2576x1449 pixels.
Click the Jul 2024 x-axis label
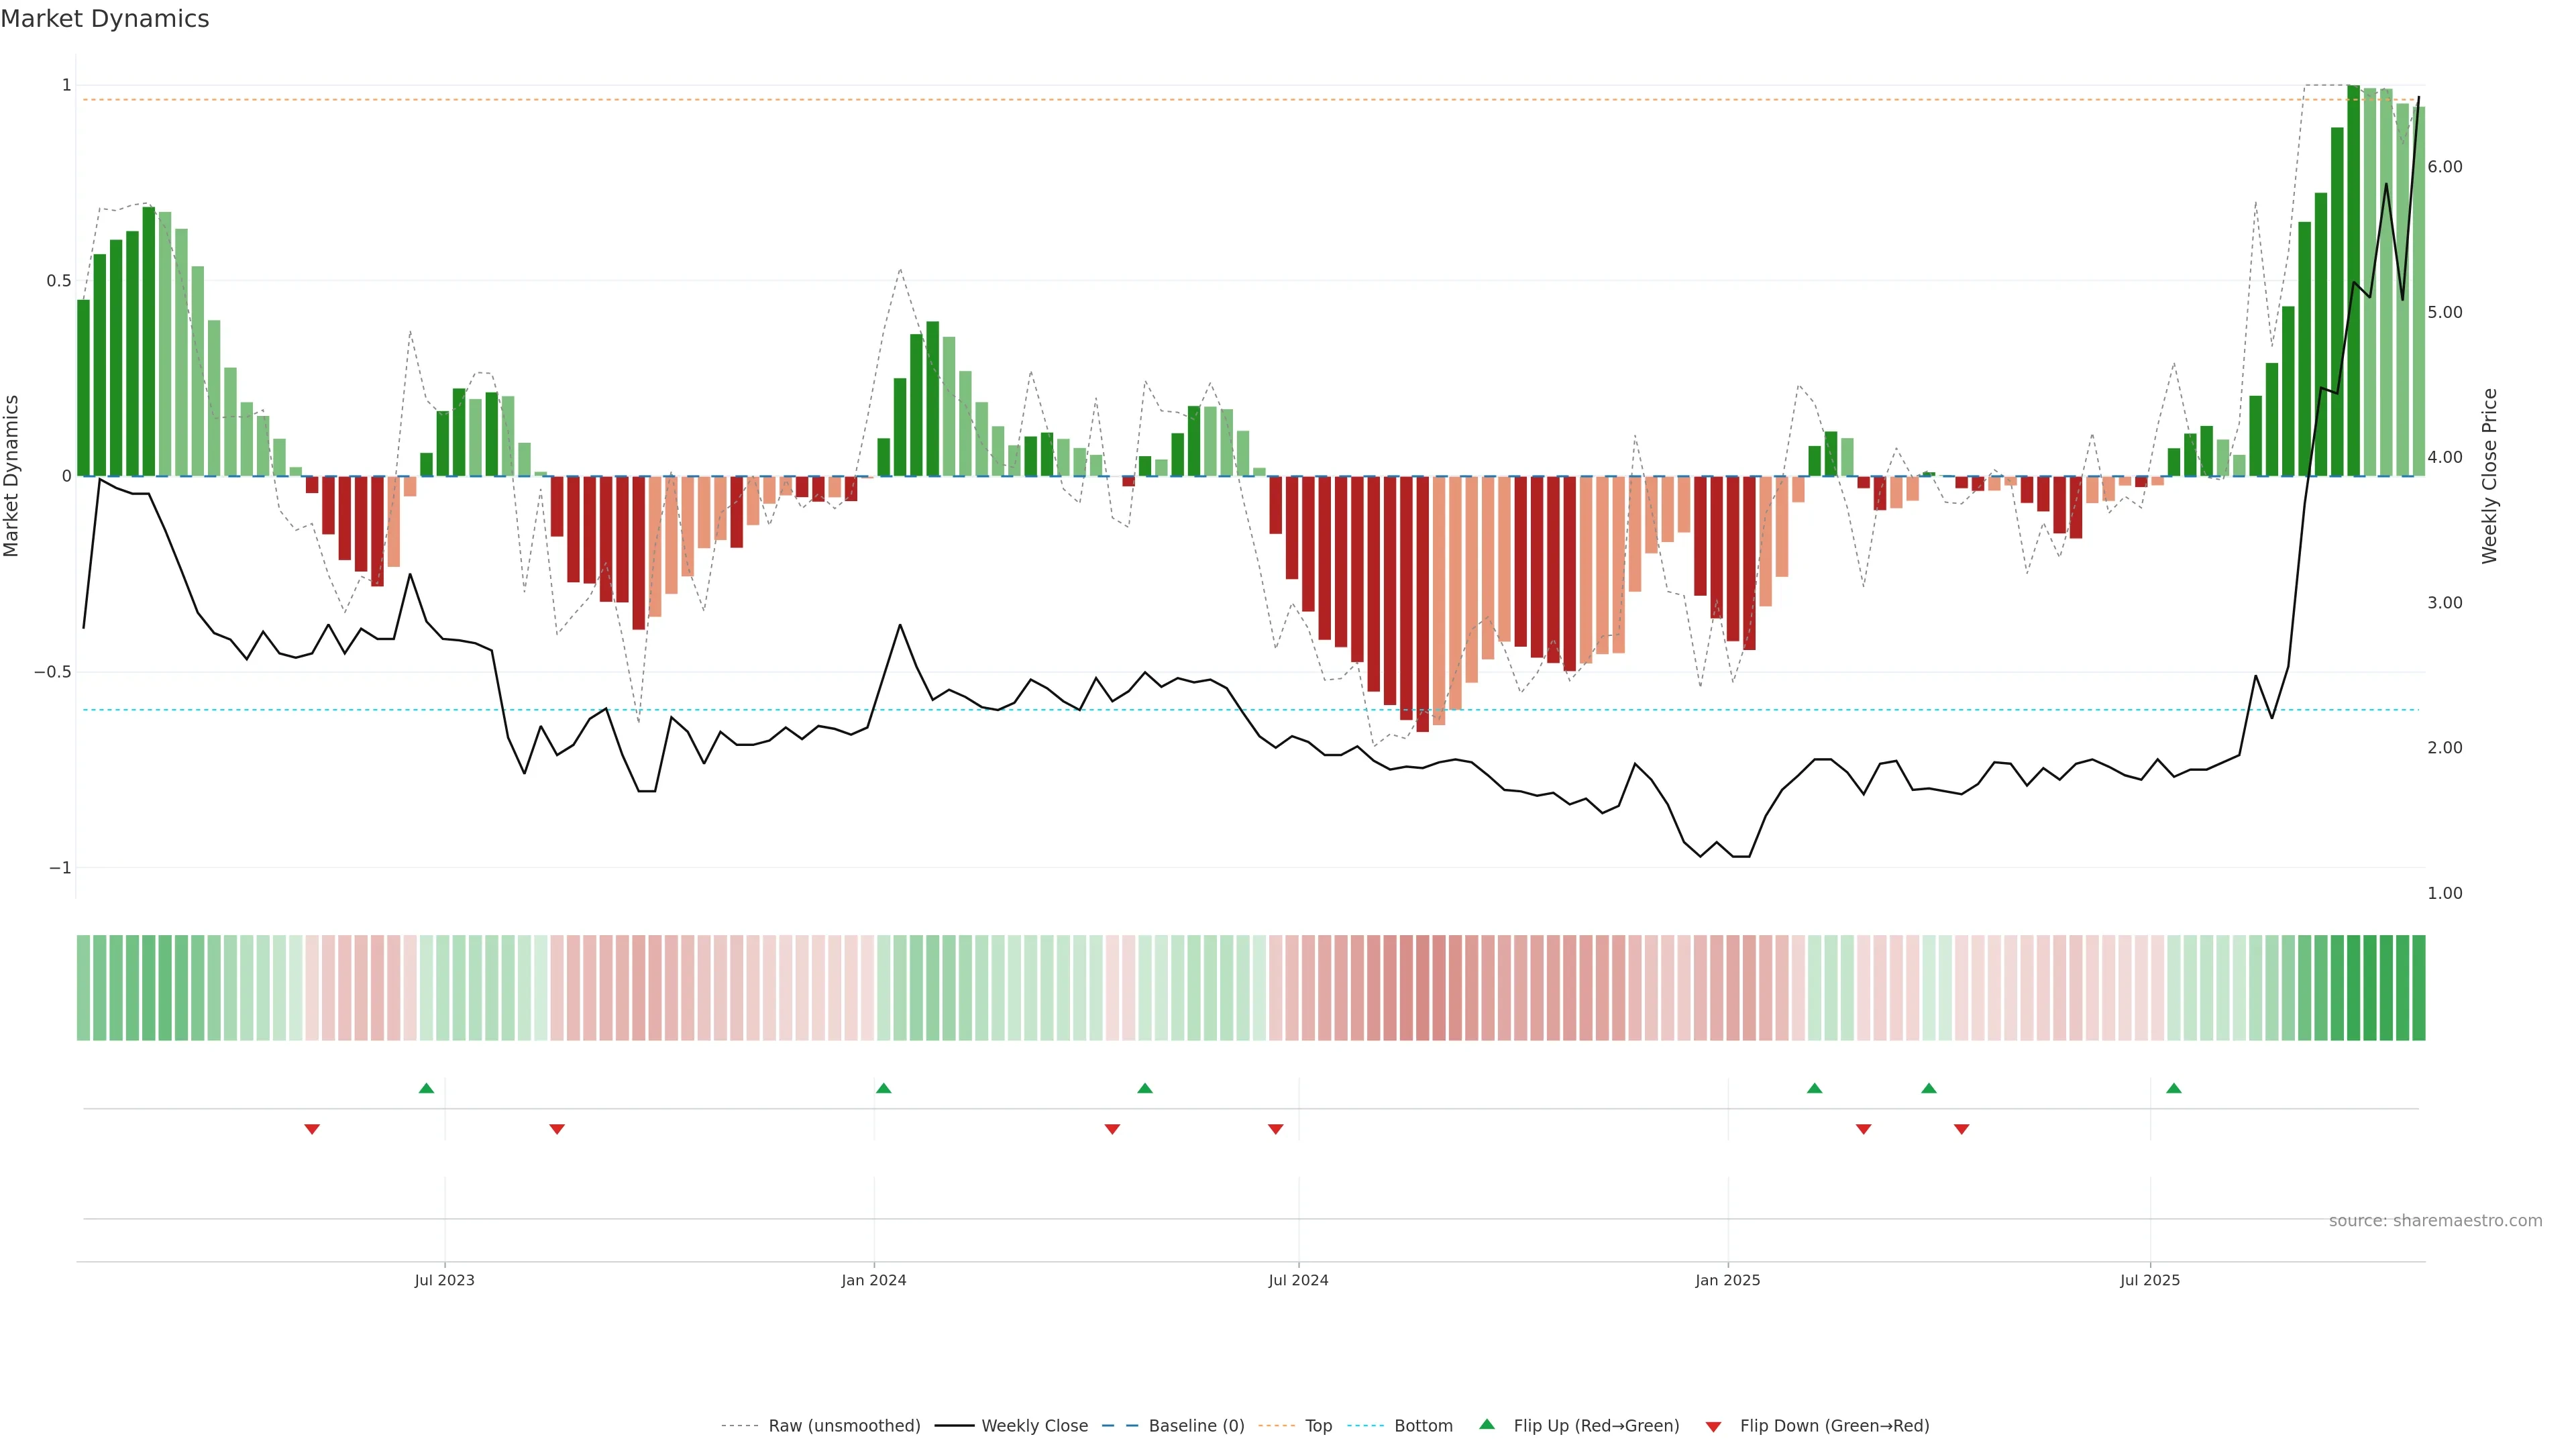1298,1280
